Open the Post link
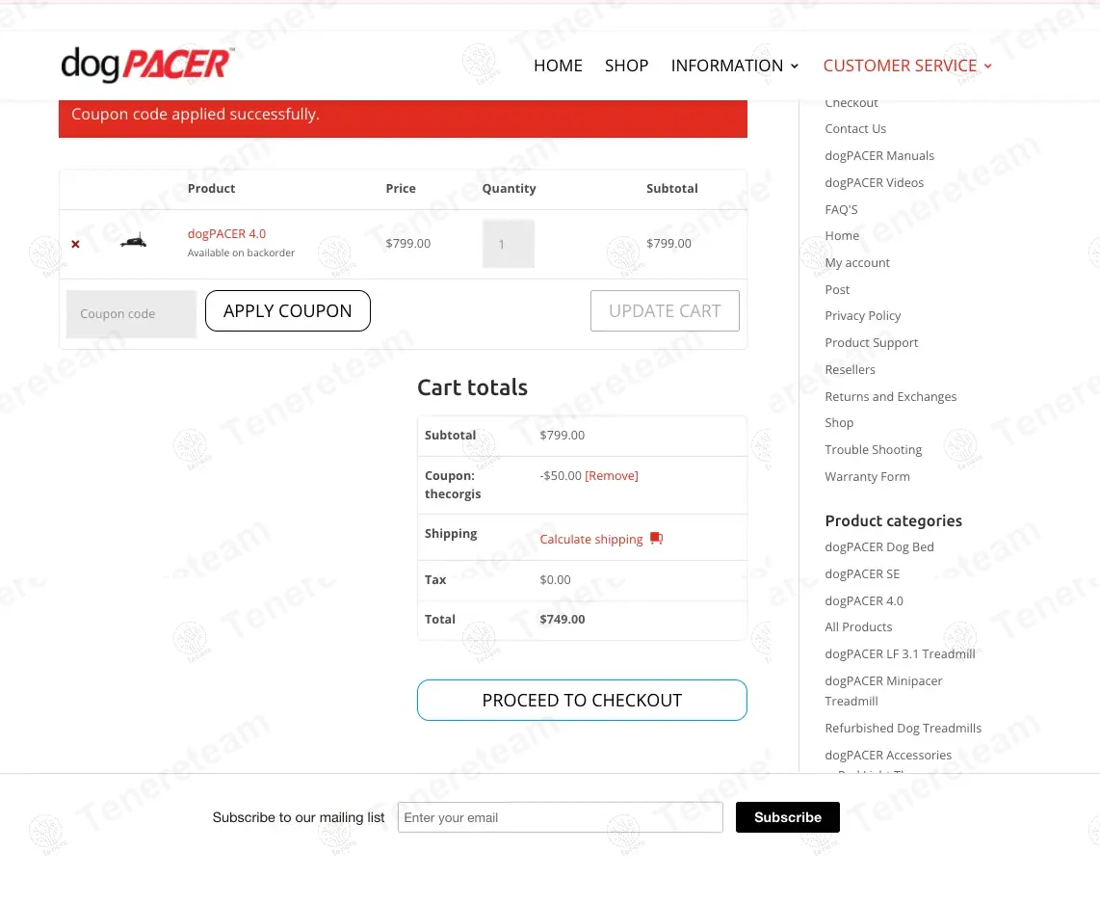The height and width of the screenshot is (904, 1100). (837, 289)
